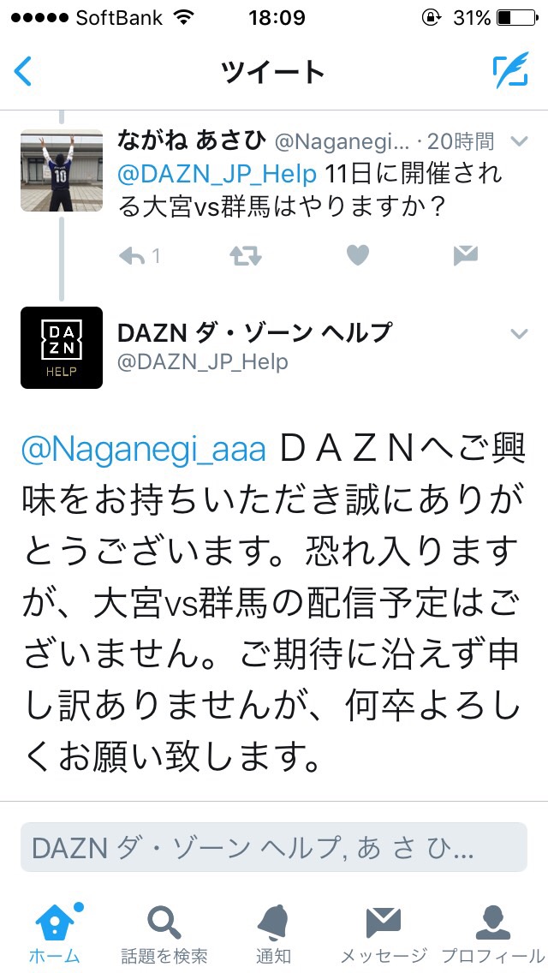The height and width of the screenshot is (973, 548).
Task: Tap the DAZN ダ・ゾーン ヘルプ account name
Action: (254, 332)
